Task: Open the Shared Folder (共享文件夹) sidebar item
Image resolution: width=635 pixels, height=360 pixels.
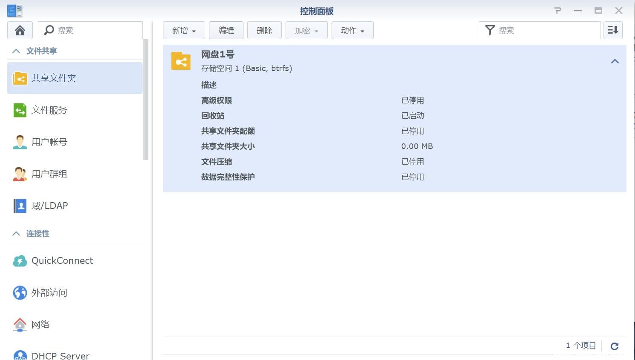Action: (x=75, y=78)
